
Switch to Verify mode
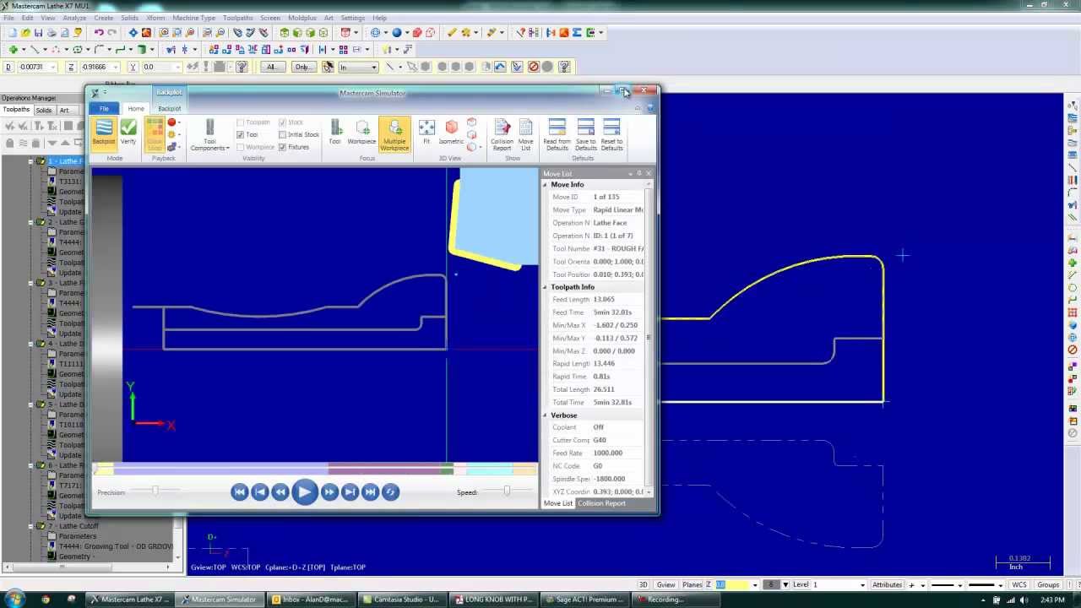128,134
